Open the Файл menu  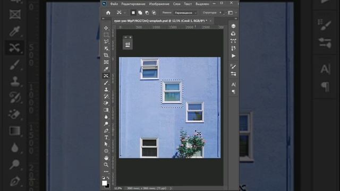point(114,4)
